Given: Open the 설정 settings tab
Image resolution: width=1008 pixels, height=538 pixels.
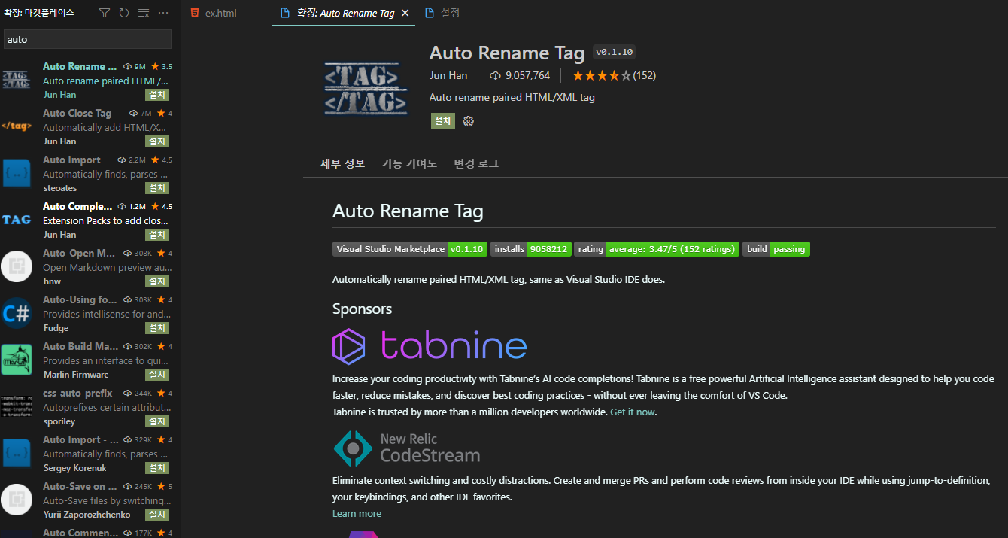Looking at the screenshot, I should coord(442,13).
